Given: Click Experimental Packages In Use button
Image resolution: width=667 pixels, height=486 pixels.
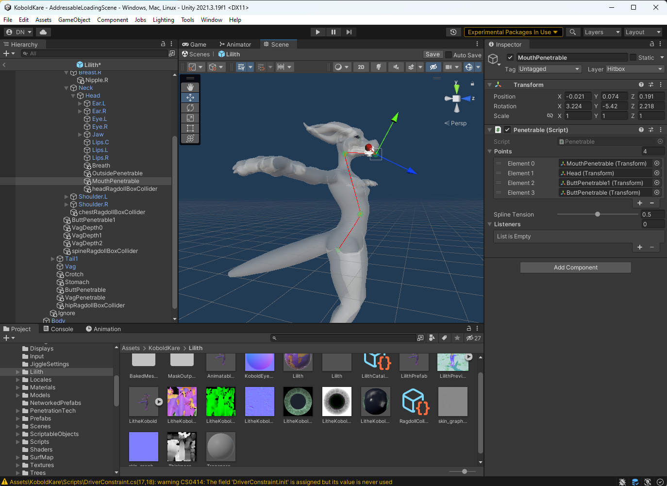Looking at the screenshot, I should coord(513,32).
